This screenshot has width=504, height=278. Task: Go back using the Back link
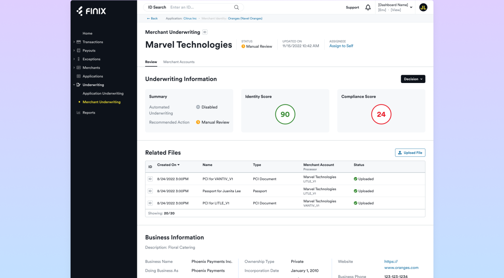tap(152, 19)
